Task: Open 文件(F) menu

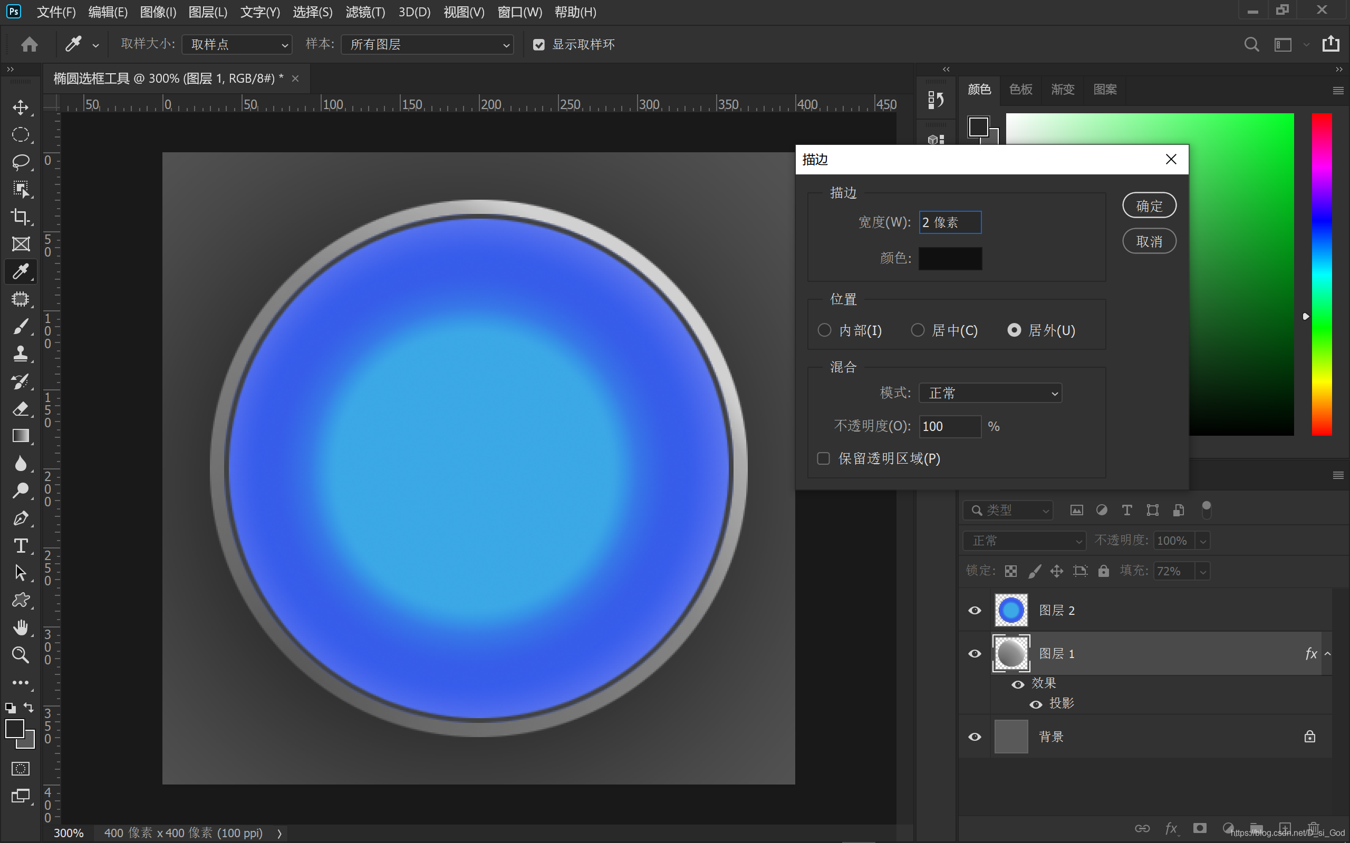Action: 56,12
